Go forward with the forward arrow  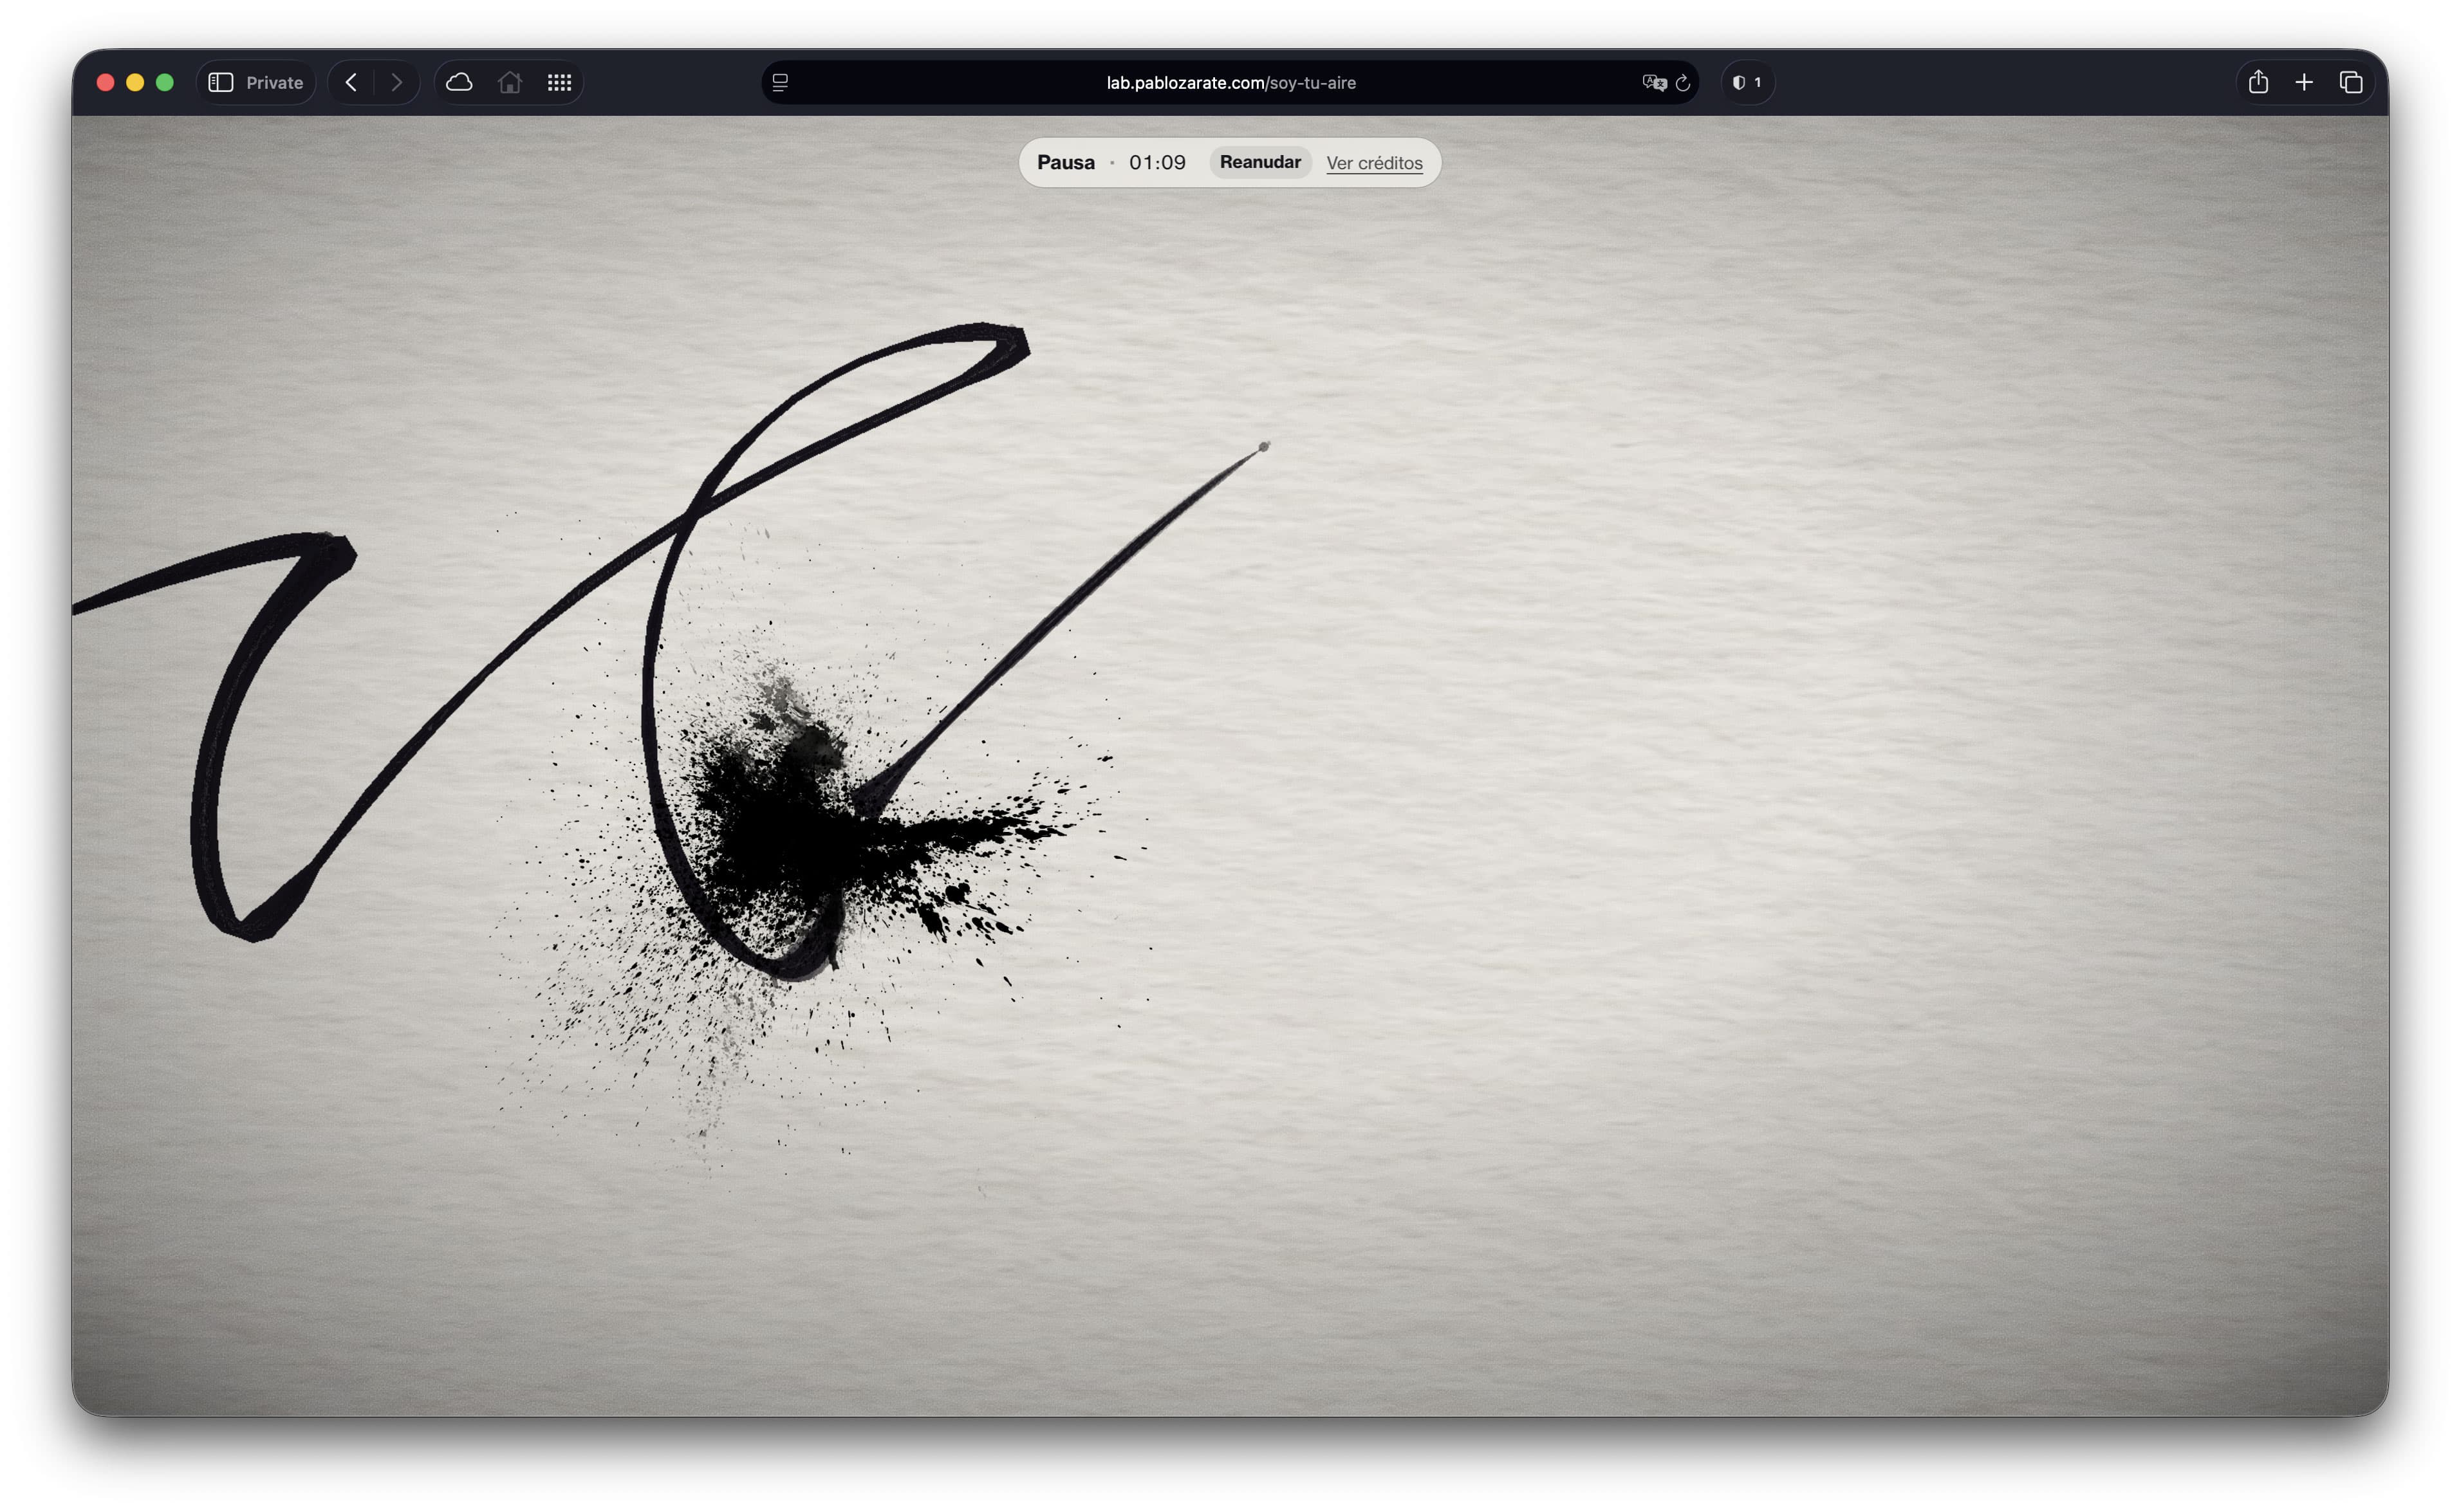[397, 83]
